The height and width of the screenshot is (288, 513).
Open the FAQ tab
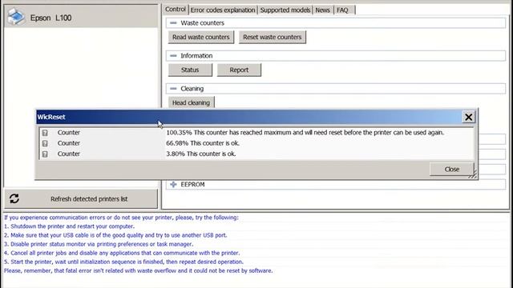click(x=343, y=10)
